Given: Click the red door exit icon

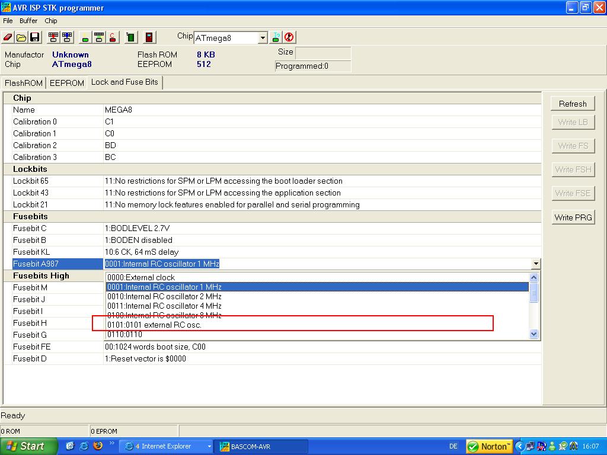Looking at the screenshot, I should click(149, 37).
